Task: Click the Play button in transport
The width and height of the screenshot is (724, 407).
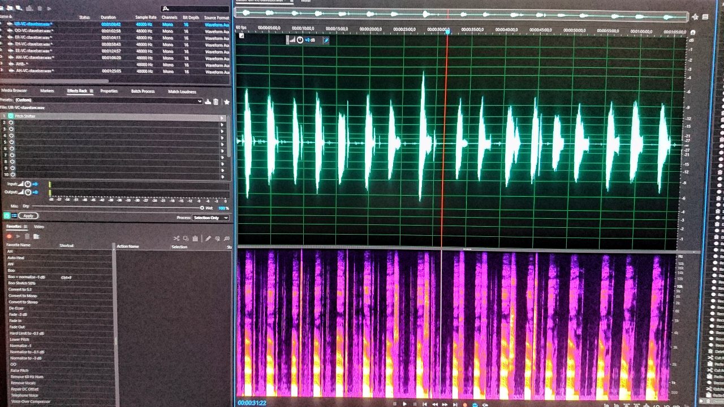Action: [x=404, y=404]
